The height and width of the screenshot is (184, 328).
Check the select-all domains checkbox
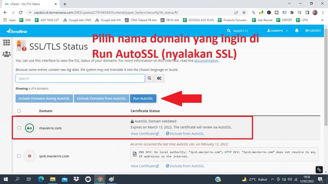19,111
